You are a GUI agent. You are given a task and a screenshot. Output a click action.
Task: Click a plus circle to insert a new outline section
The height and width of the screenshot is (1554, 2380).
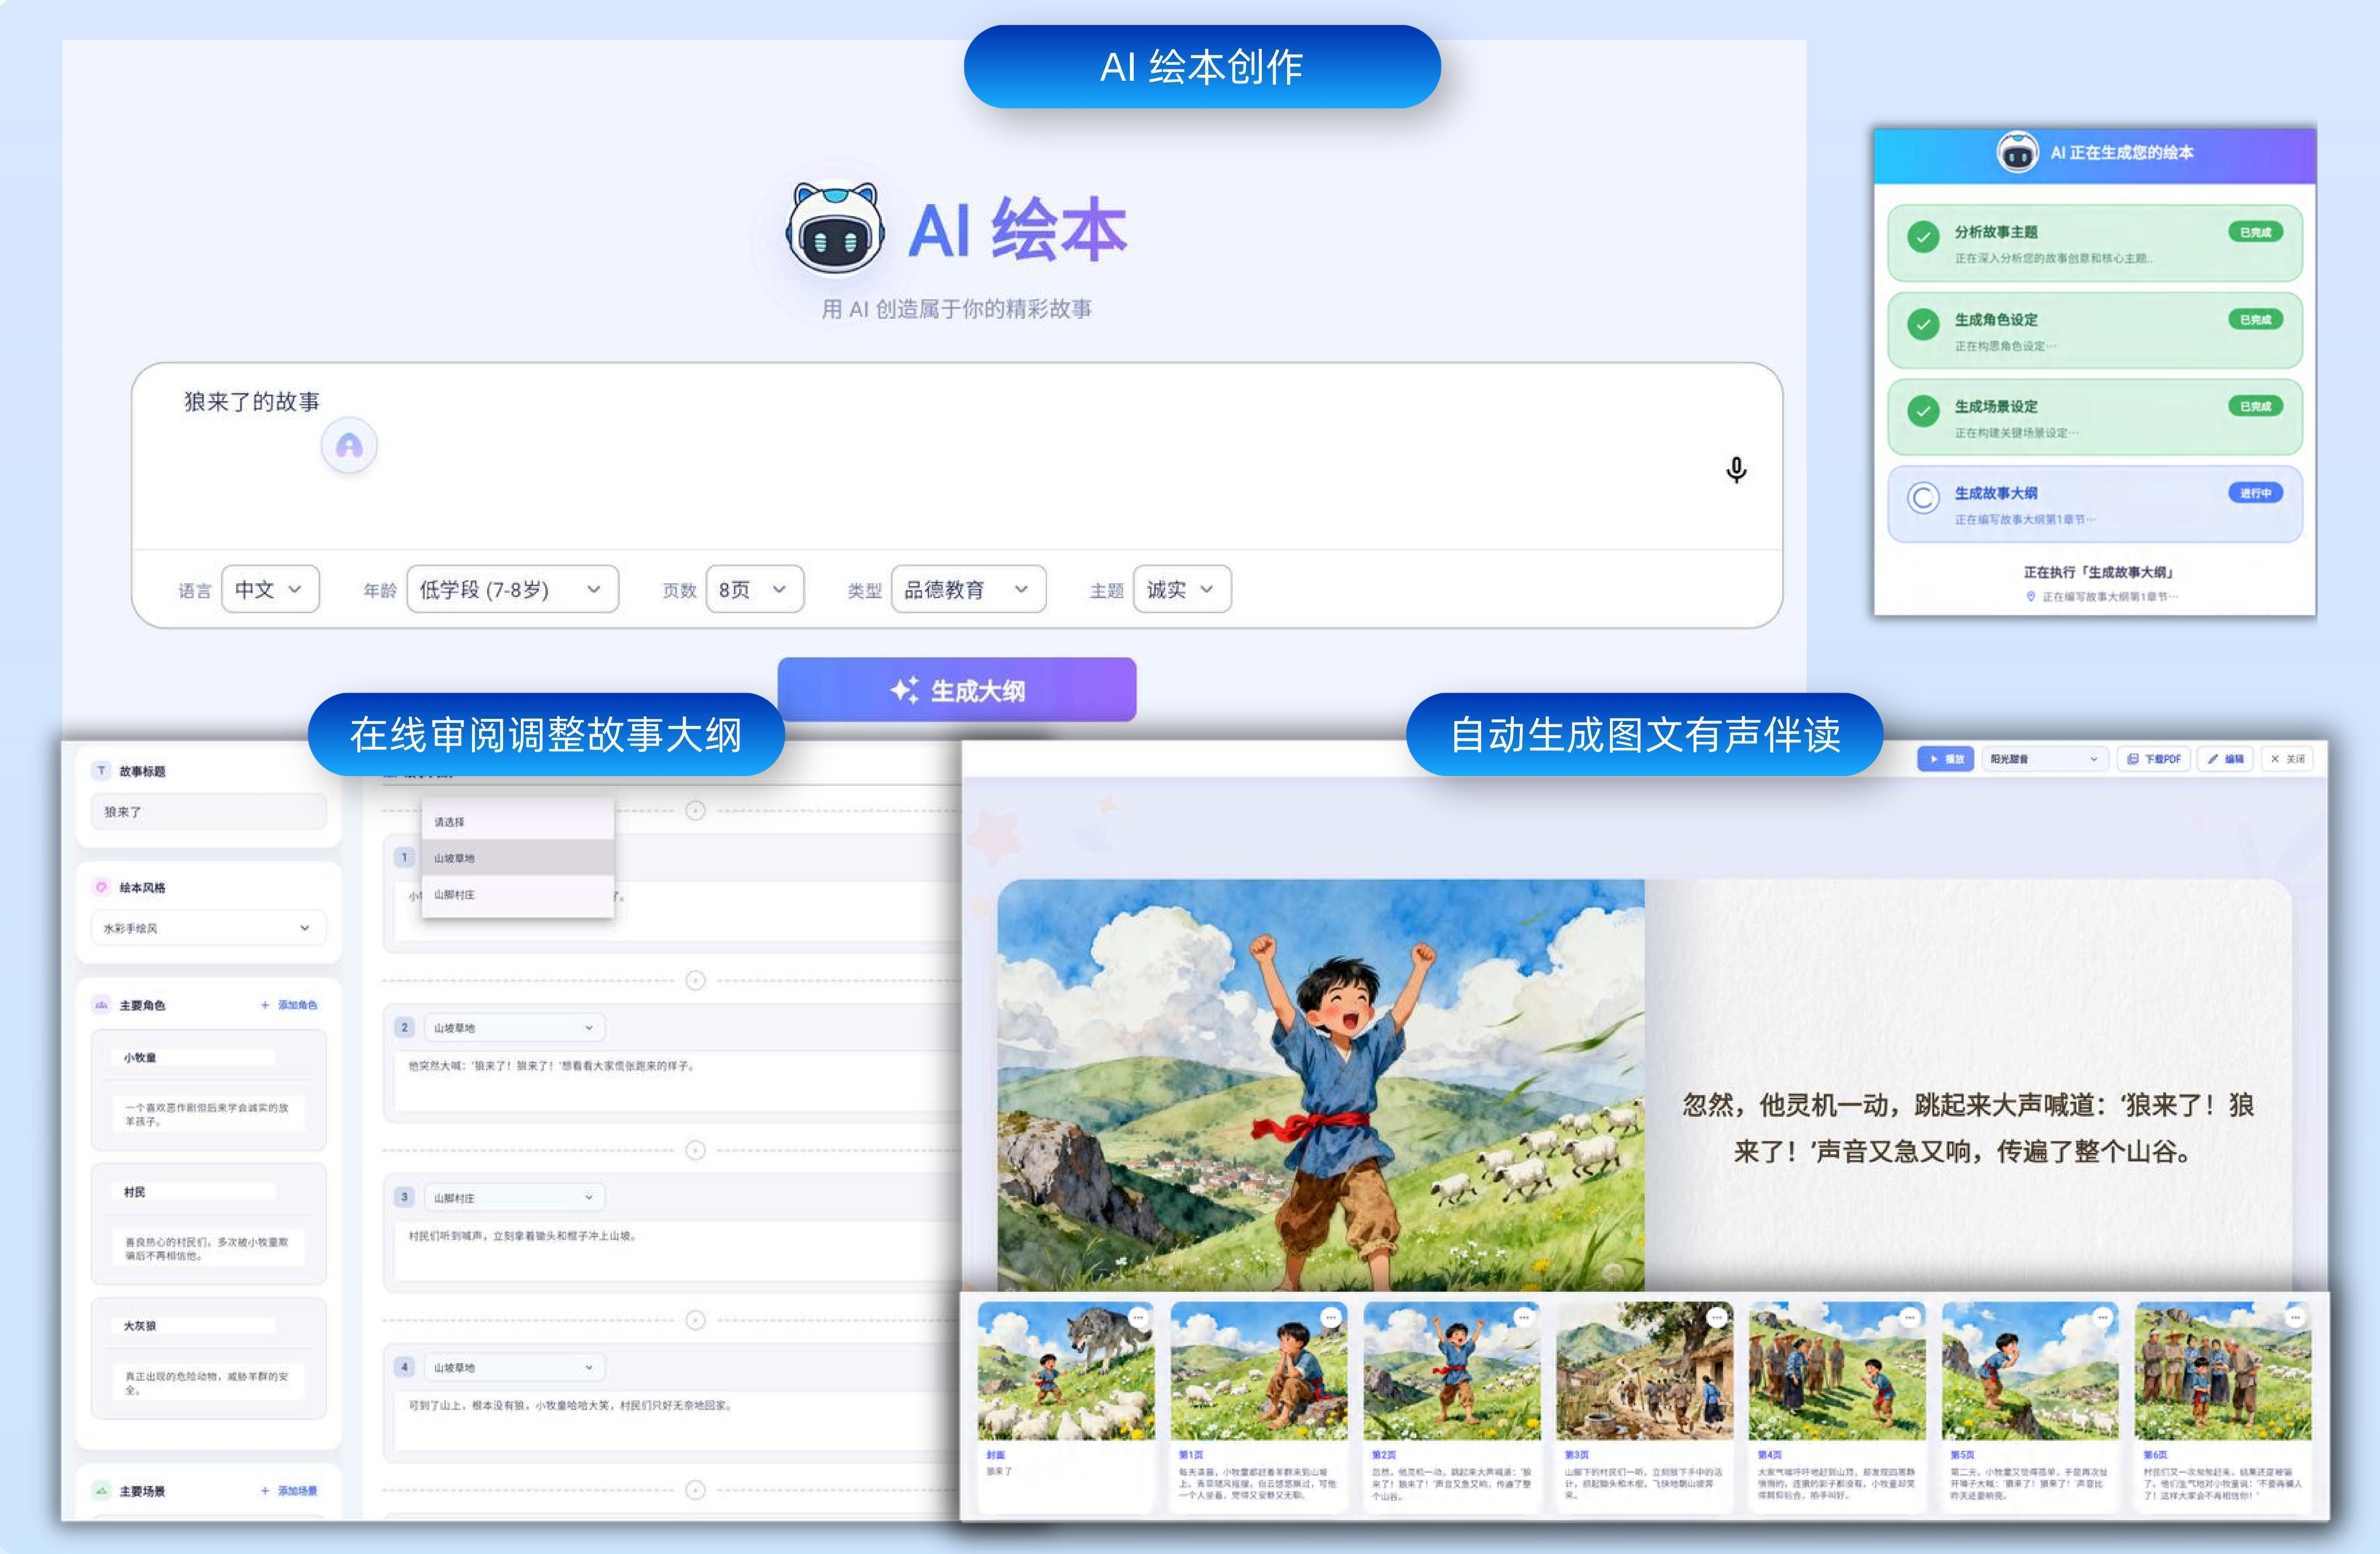coord(696,980)
